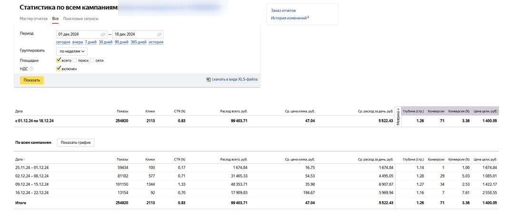The image size is (514, 216).
Task: Click the НДС help question icon
Action: coord(31,69)
